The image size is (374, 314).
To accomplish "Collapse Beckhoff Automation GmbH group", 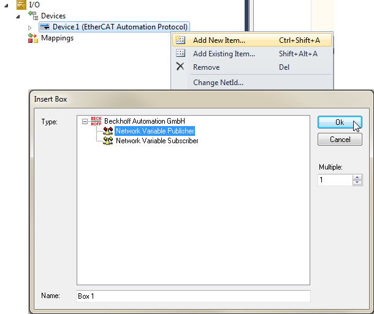I will pyautogui.click(x=85, y=122).
